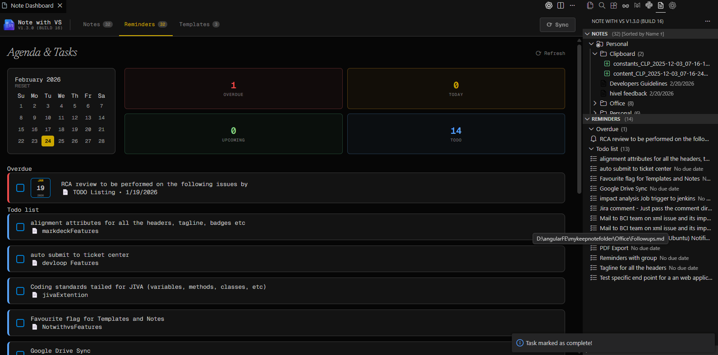Screen dimensions: 718x355
Task: Collapse the NOTES section
Action: click(587, 34)
